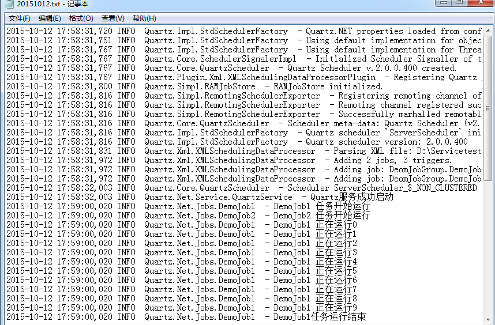
Task: Click text 'DemoJob1 正在运行7'
Action: (316, 289)
